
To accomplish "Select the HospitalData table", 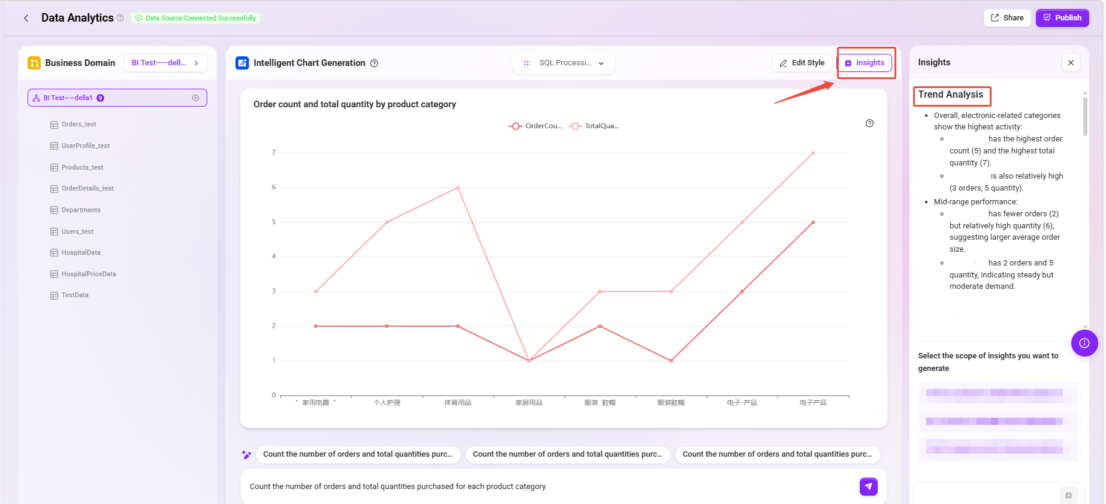I will tap(81, 252).
